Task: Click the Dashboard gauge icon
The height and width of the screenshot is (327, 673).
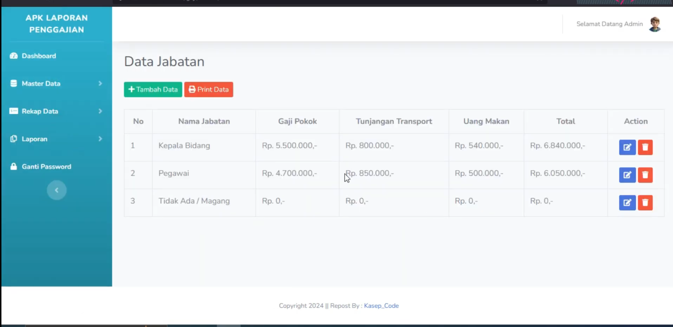Action: (x=14, y=56)
